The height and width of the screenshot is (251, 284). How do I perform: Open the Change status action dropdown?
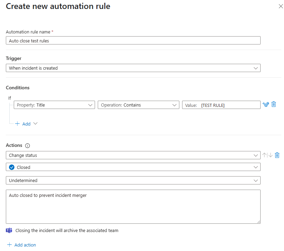(133, 155)
